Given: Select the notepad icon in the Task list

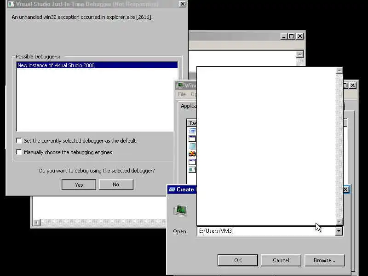Looking at the screenshot, I should (x=192, y=146).
